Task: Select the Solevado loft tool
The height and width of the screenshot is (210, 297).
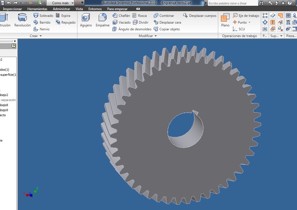Action: pos(43,16)
